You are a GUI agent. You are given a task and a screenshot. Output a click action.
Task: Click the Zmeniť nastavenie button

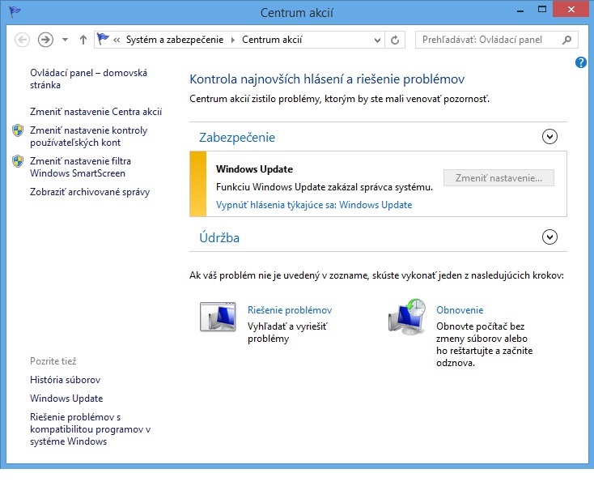click(x=499, y=178)
